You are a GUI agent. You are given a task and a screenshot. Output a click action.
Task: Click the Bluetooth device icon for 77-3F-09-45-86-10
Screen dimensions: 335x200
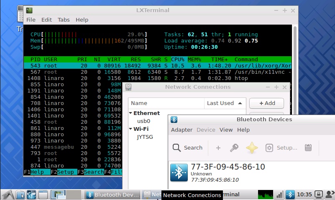click(x=179, y=172)
